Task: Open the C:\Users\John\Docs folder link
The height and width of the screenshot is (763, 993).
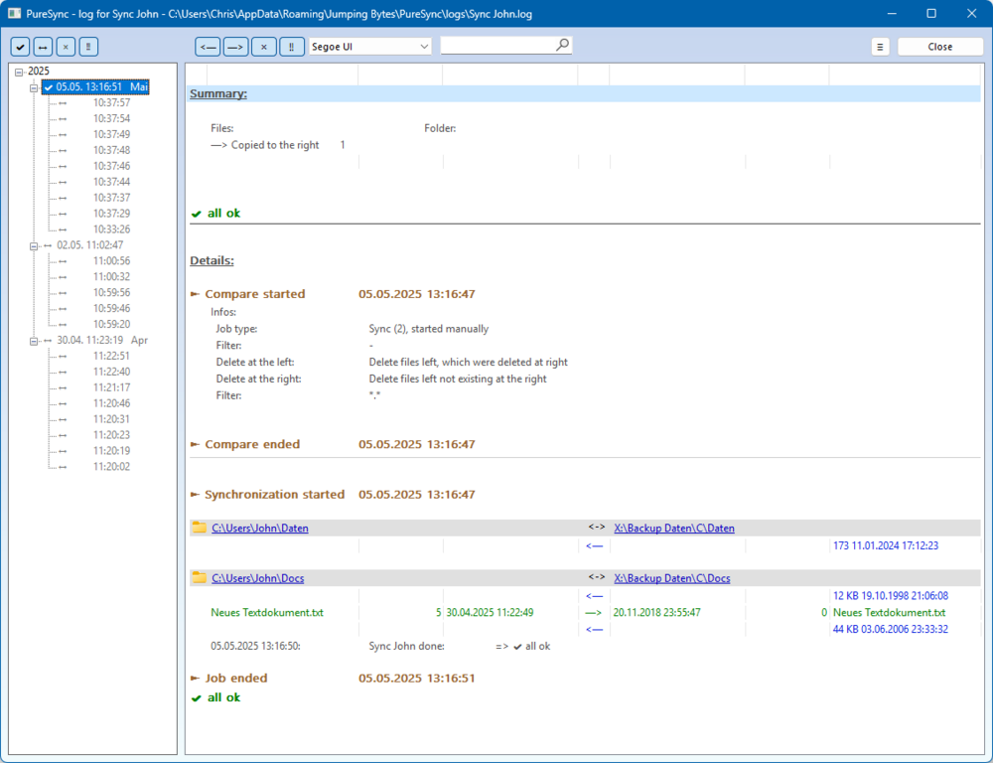Action: click(258, 578)
